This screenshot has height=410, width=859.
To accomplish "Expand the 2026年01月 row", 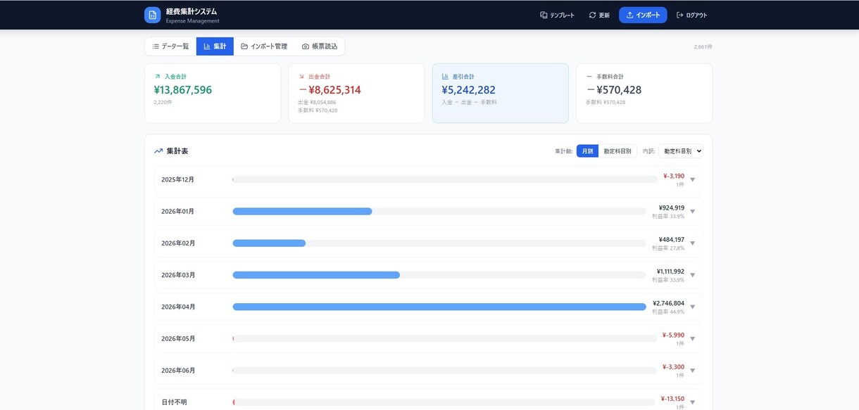I will pos(692,211).
